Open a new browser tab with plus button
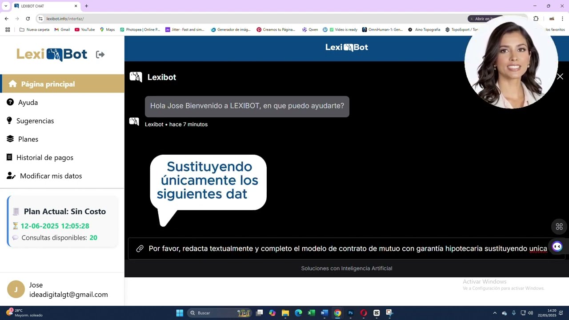569x320 pixels. click(86, 6)
